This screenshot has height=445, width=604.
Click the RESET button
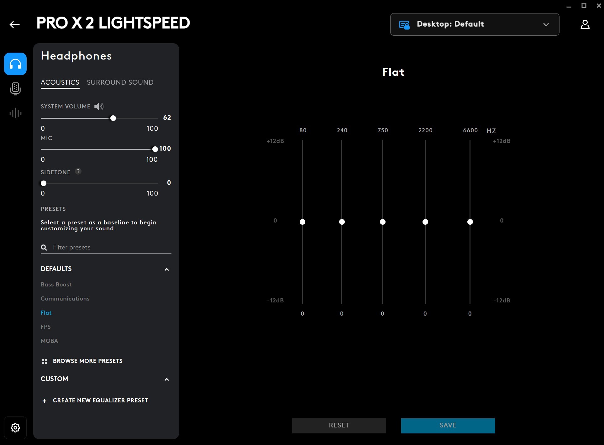tap(339, 426)
